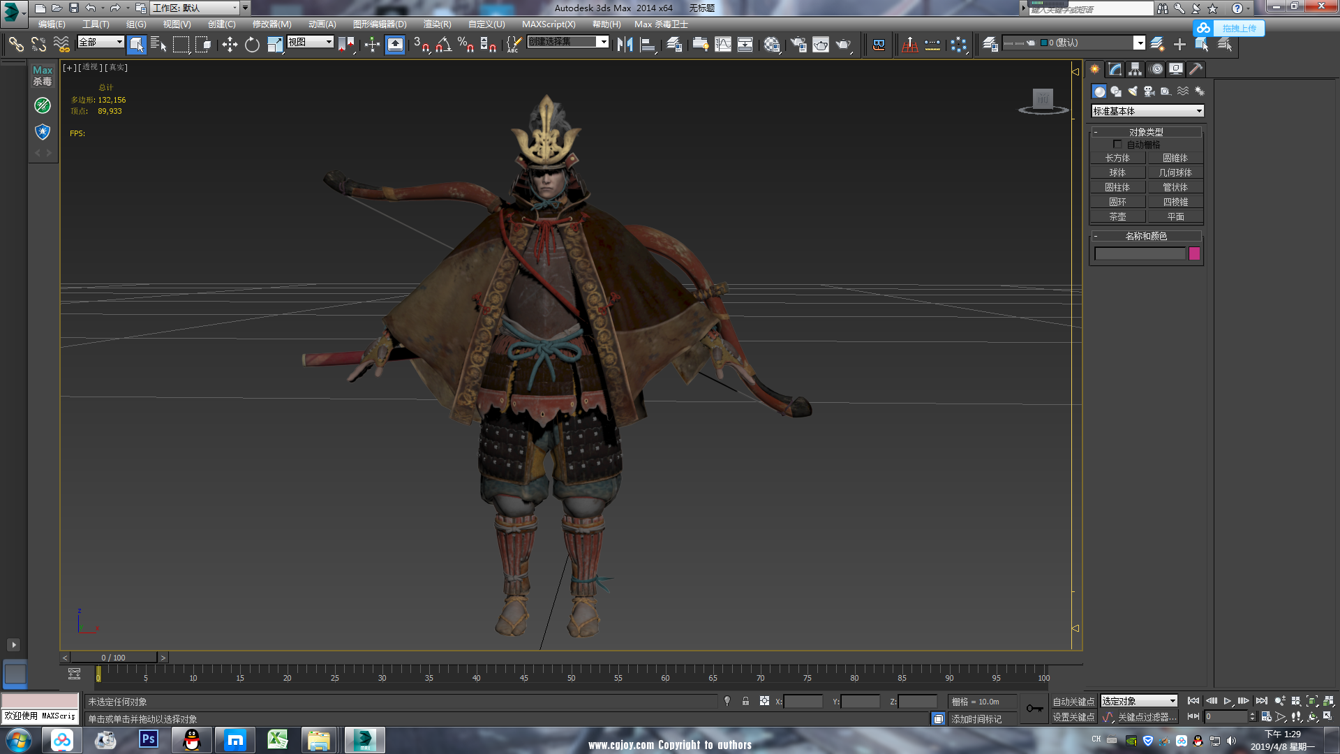Viewport: 1340px width, 754px height.
Task: Open the Utilities hammer panel tab
Action: click(1196, 69)
